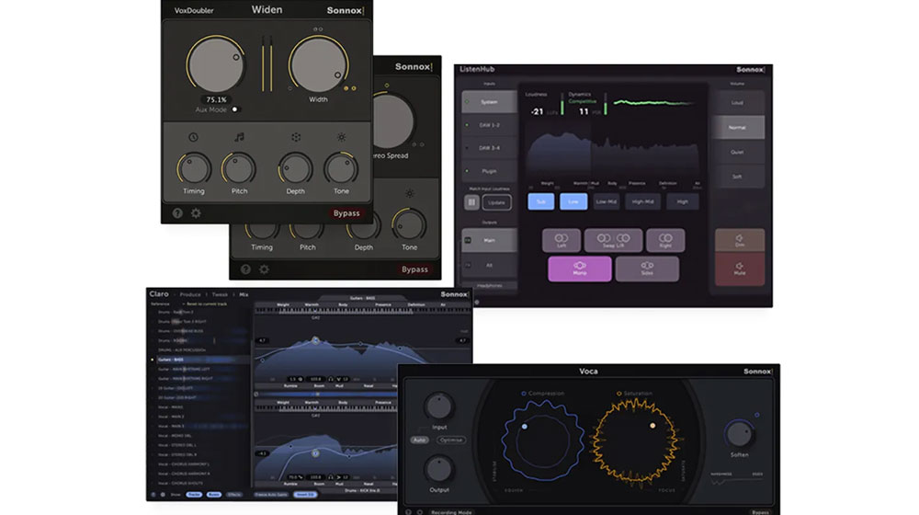The height and width of the screenshot is (515, 919).
Task: Click the blue compression control dot in Voca
Action: (525, 427)
